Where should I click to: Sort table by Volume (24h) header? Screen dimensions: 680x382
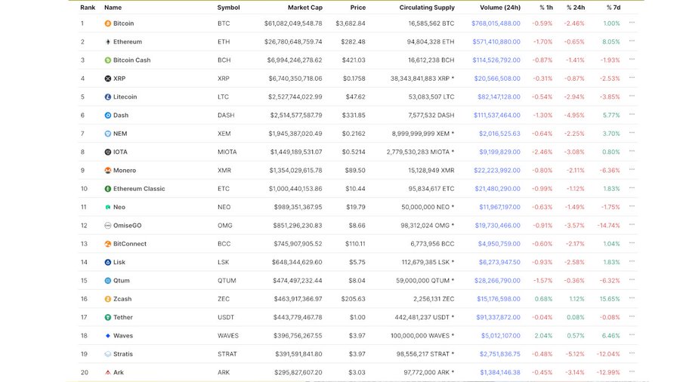click(x=500, y=8)
